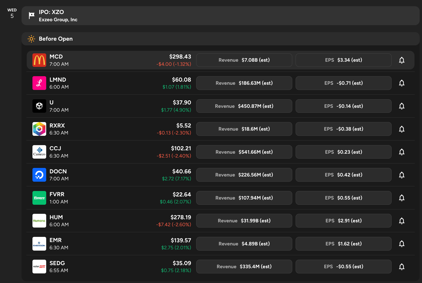Open DOCN revenue estimate $226.56M
The width and height of the screenshot is (422, 283).
(x=244, y=175)
